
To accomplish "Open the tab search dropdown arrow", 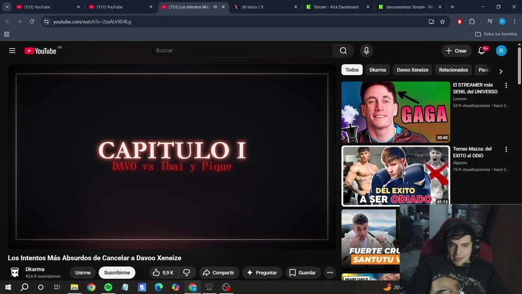I will [7, 7].
